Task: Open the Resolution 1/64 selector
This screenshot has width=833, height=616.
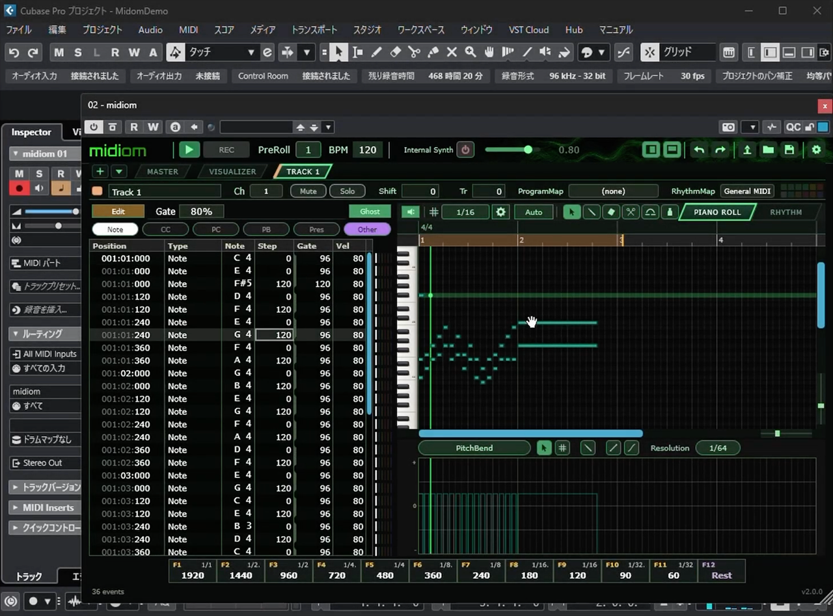Action: point(718,448)
